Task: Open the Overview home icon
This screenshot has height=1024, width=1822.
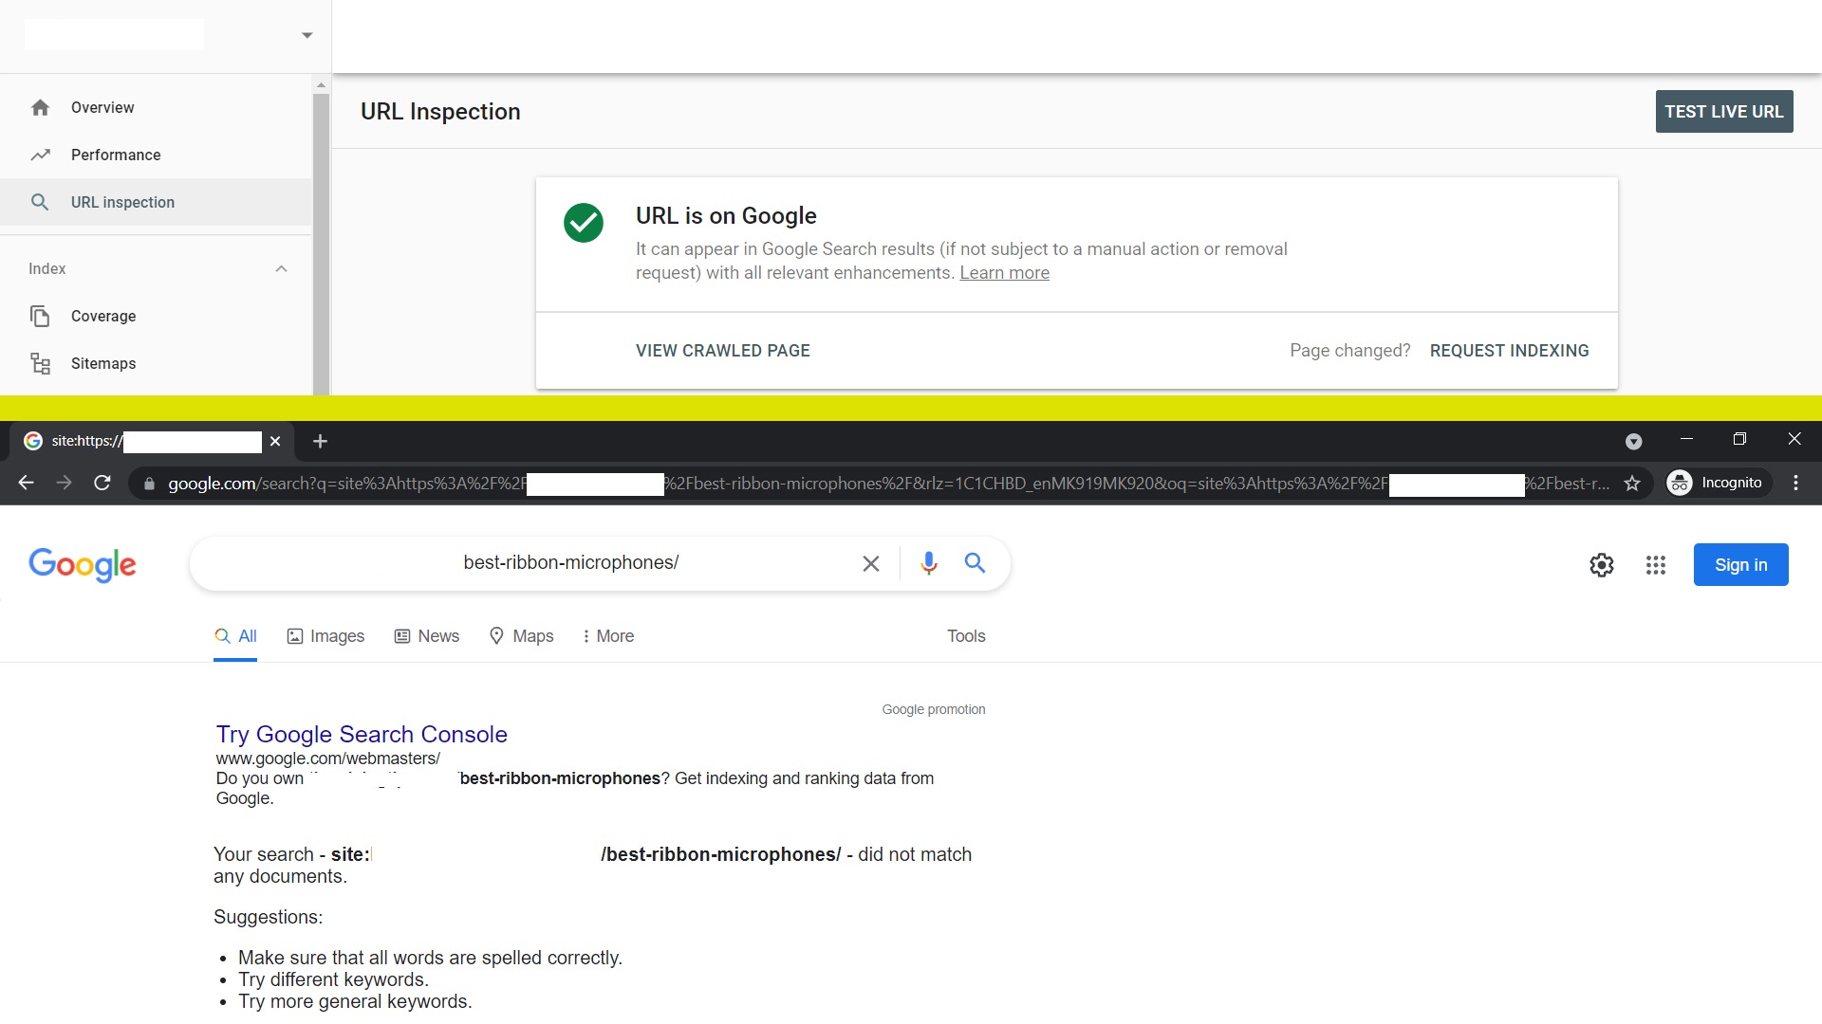Action: tap(40, 108)
